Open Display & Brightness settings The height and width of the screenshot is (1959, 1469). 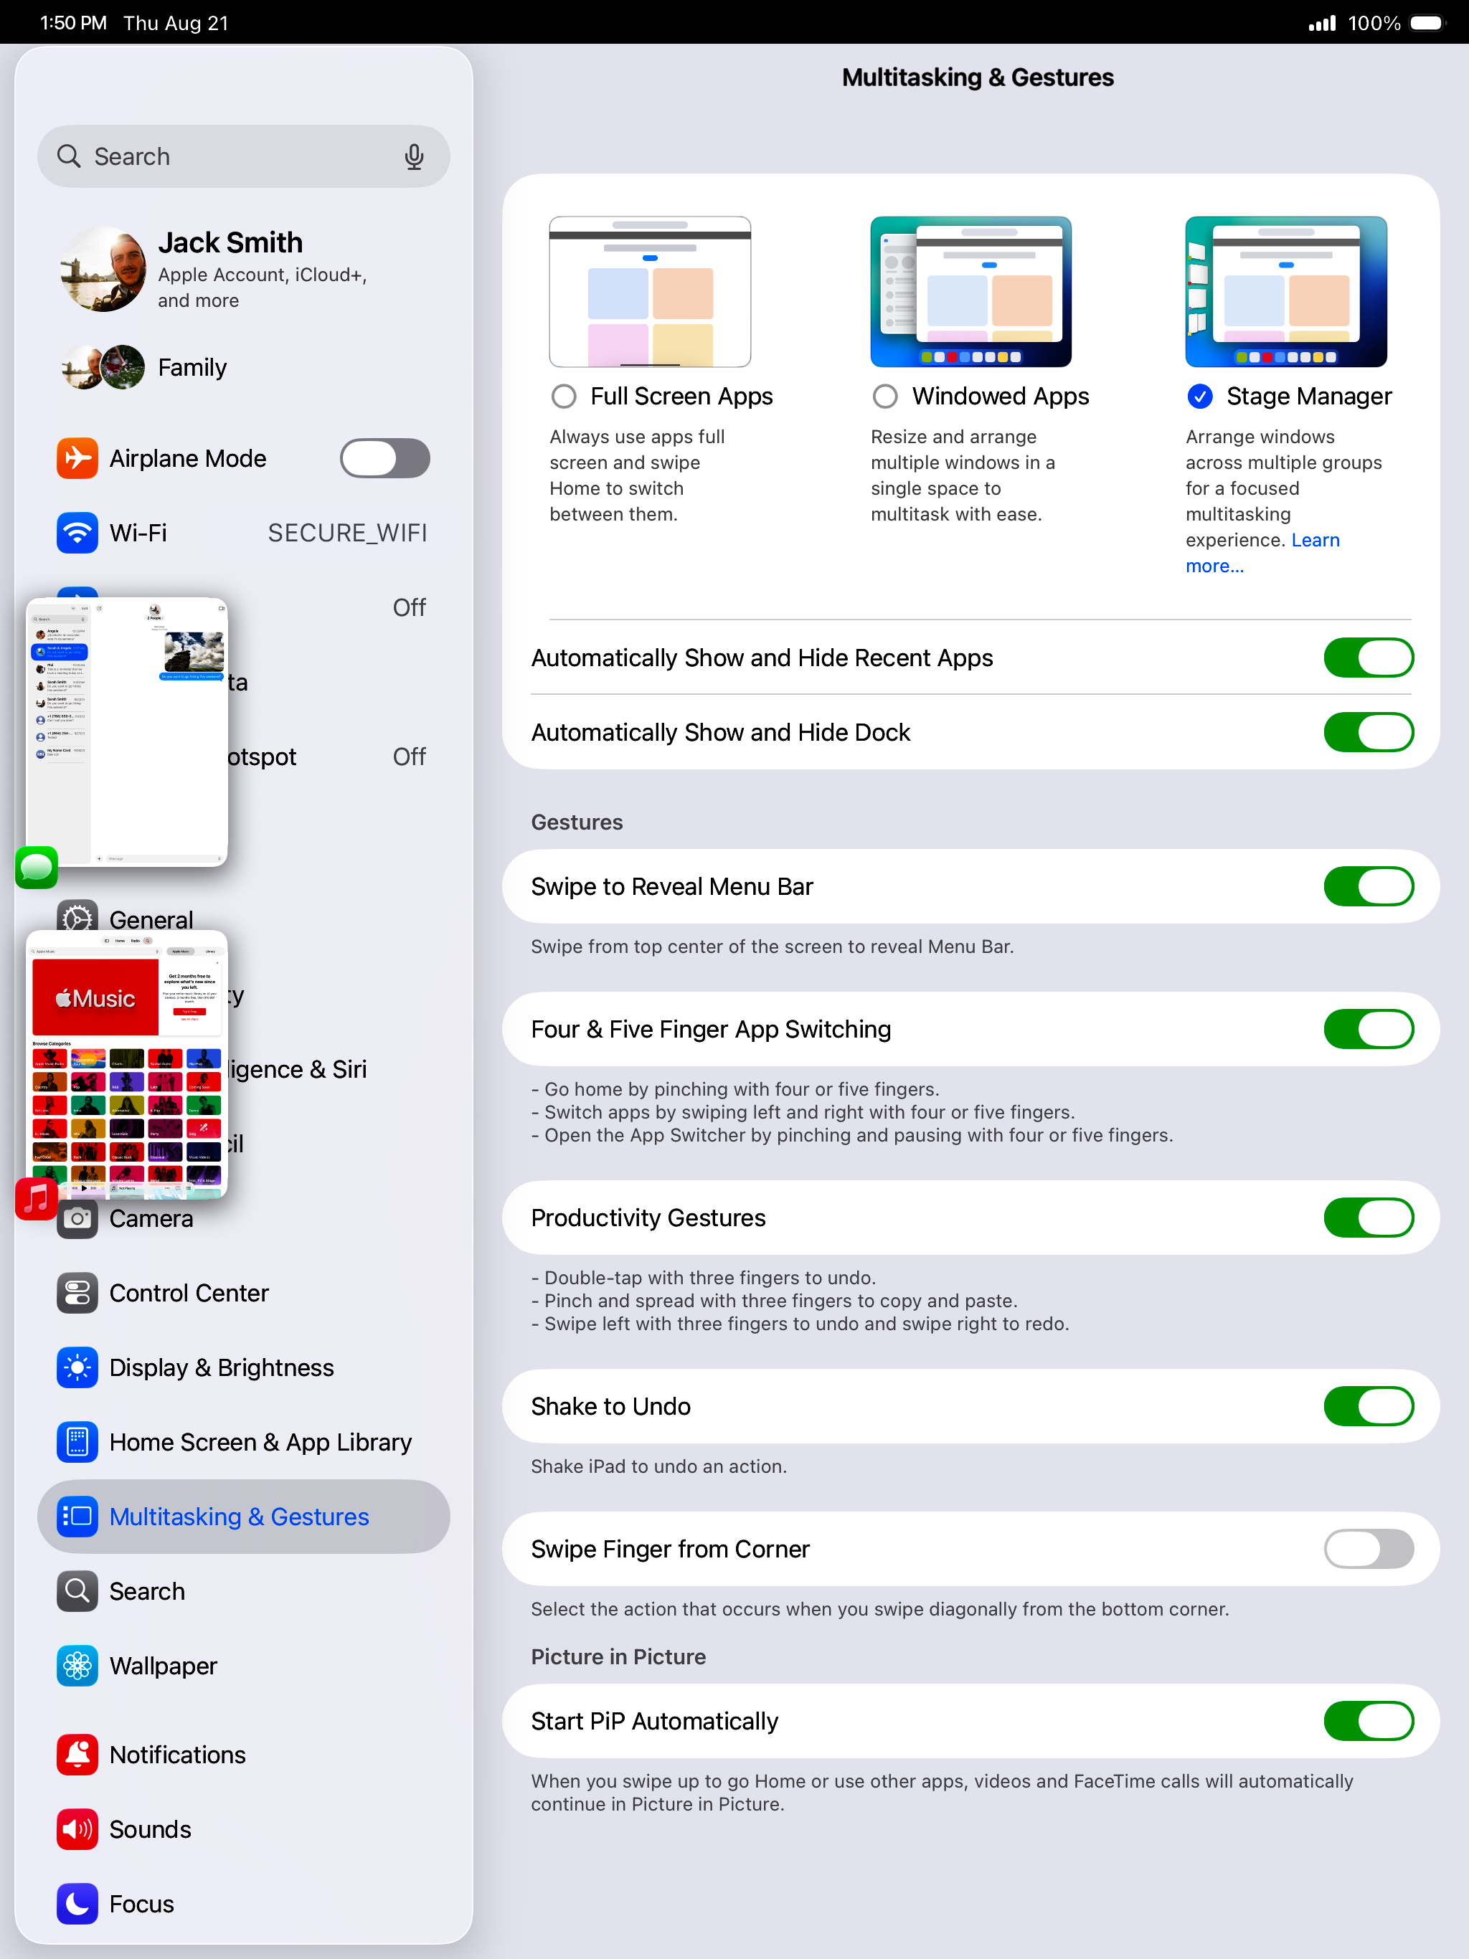(244, 1368)
